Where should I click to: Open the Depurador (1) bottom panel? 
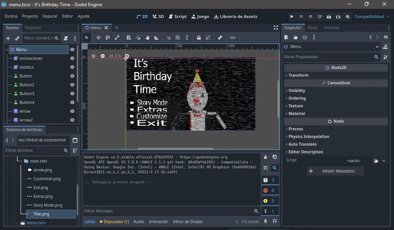pyautogui.click(x=114, y=221)
